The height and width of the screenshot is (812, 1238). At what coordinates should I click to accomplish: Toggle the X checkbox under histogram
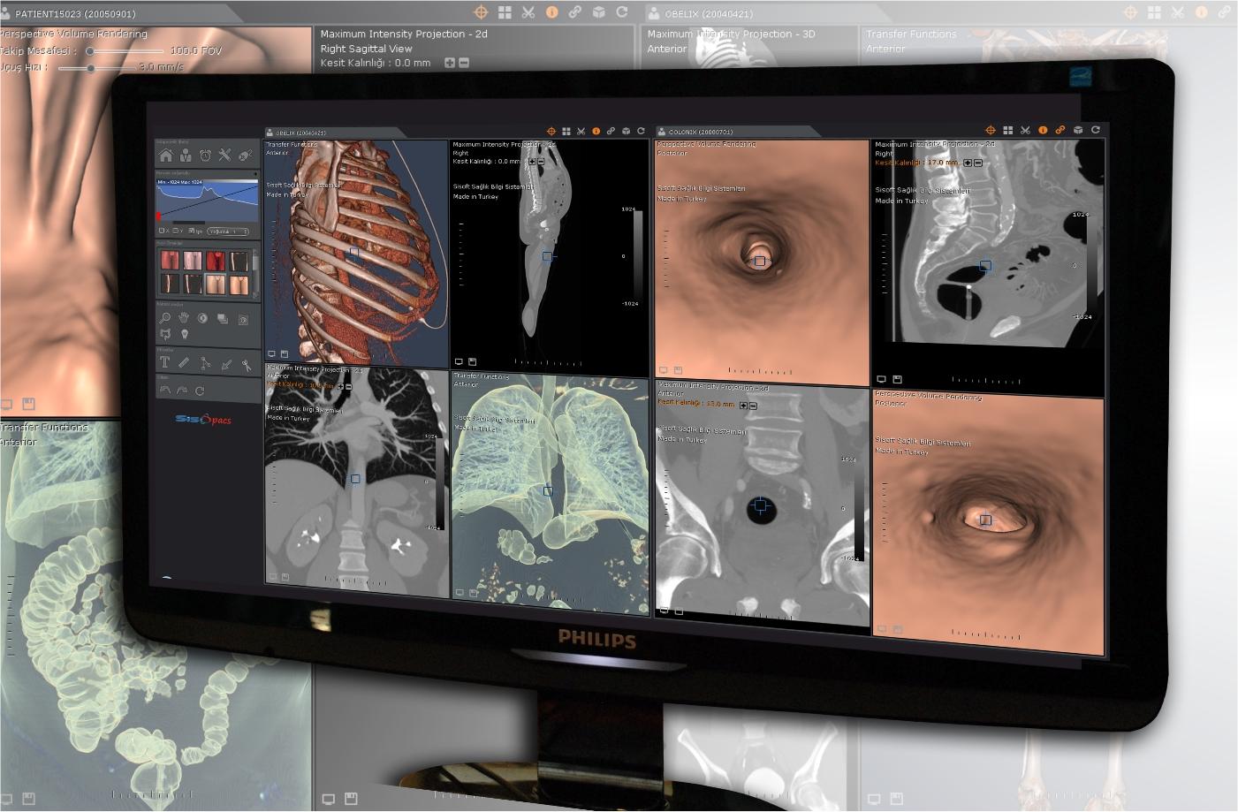coord(161,231)
